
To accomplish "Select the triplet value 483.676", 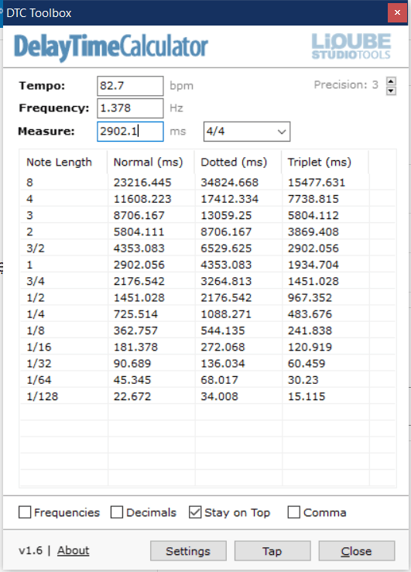I will coord(310,314).
